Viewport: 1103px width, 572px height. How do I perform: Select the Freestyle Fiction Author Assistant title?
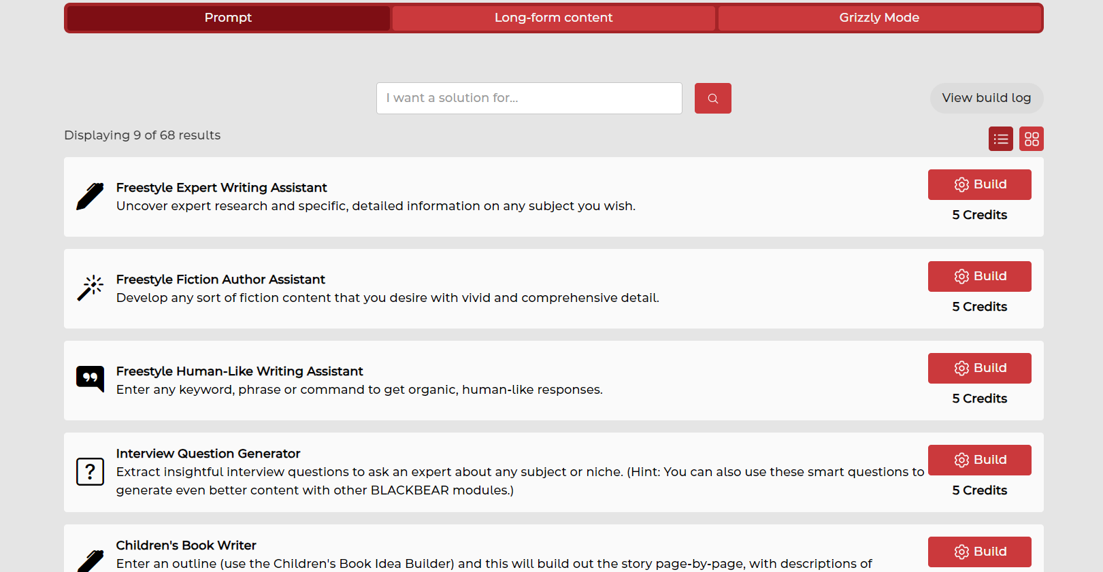click(x=220, y=280)
